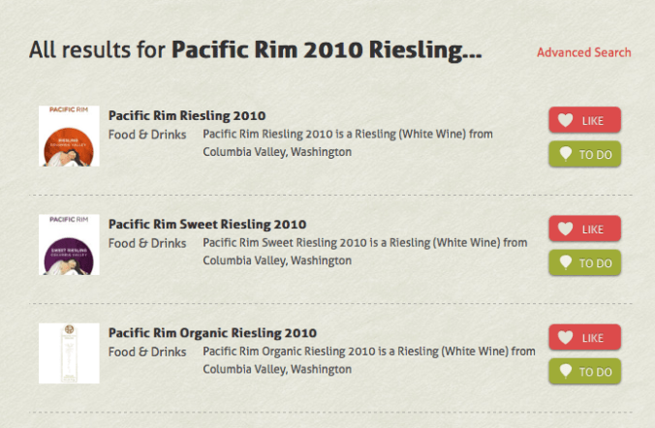The height and width of the screenshot is (428, 655).
Task: Like Pacific Rim Sweet Riesling 2010
Action: tap(584, 229)
